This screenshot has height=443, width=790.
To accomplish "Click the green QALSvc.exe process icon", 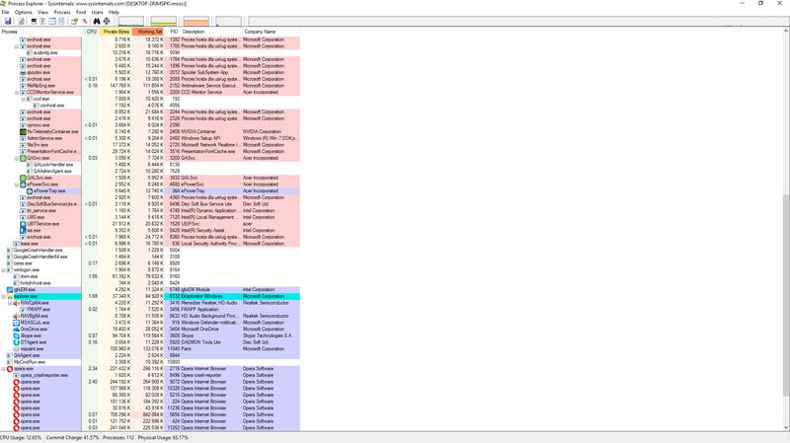I will [x=23, y=178].
